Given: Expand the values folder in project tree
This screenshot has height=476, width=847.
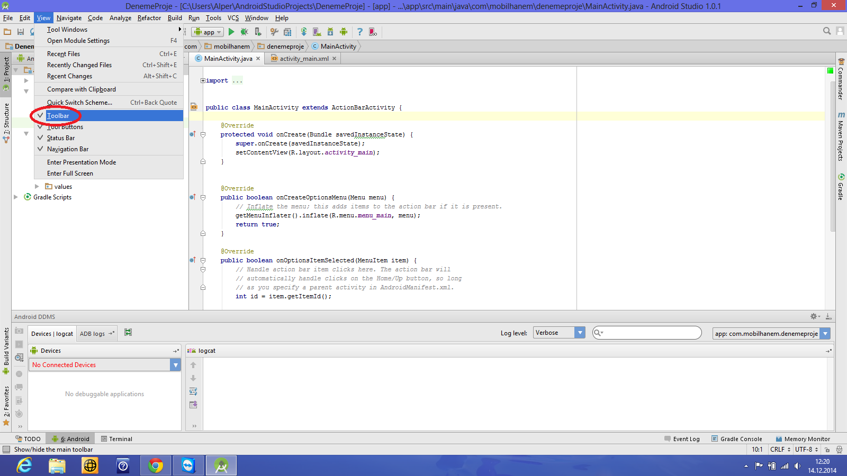Looking at the screenshot, I should 37,186.
